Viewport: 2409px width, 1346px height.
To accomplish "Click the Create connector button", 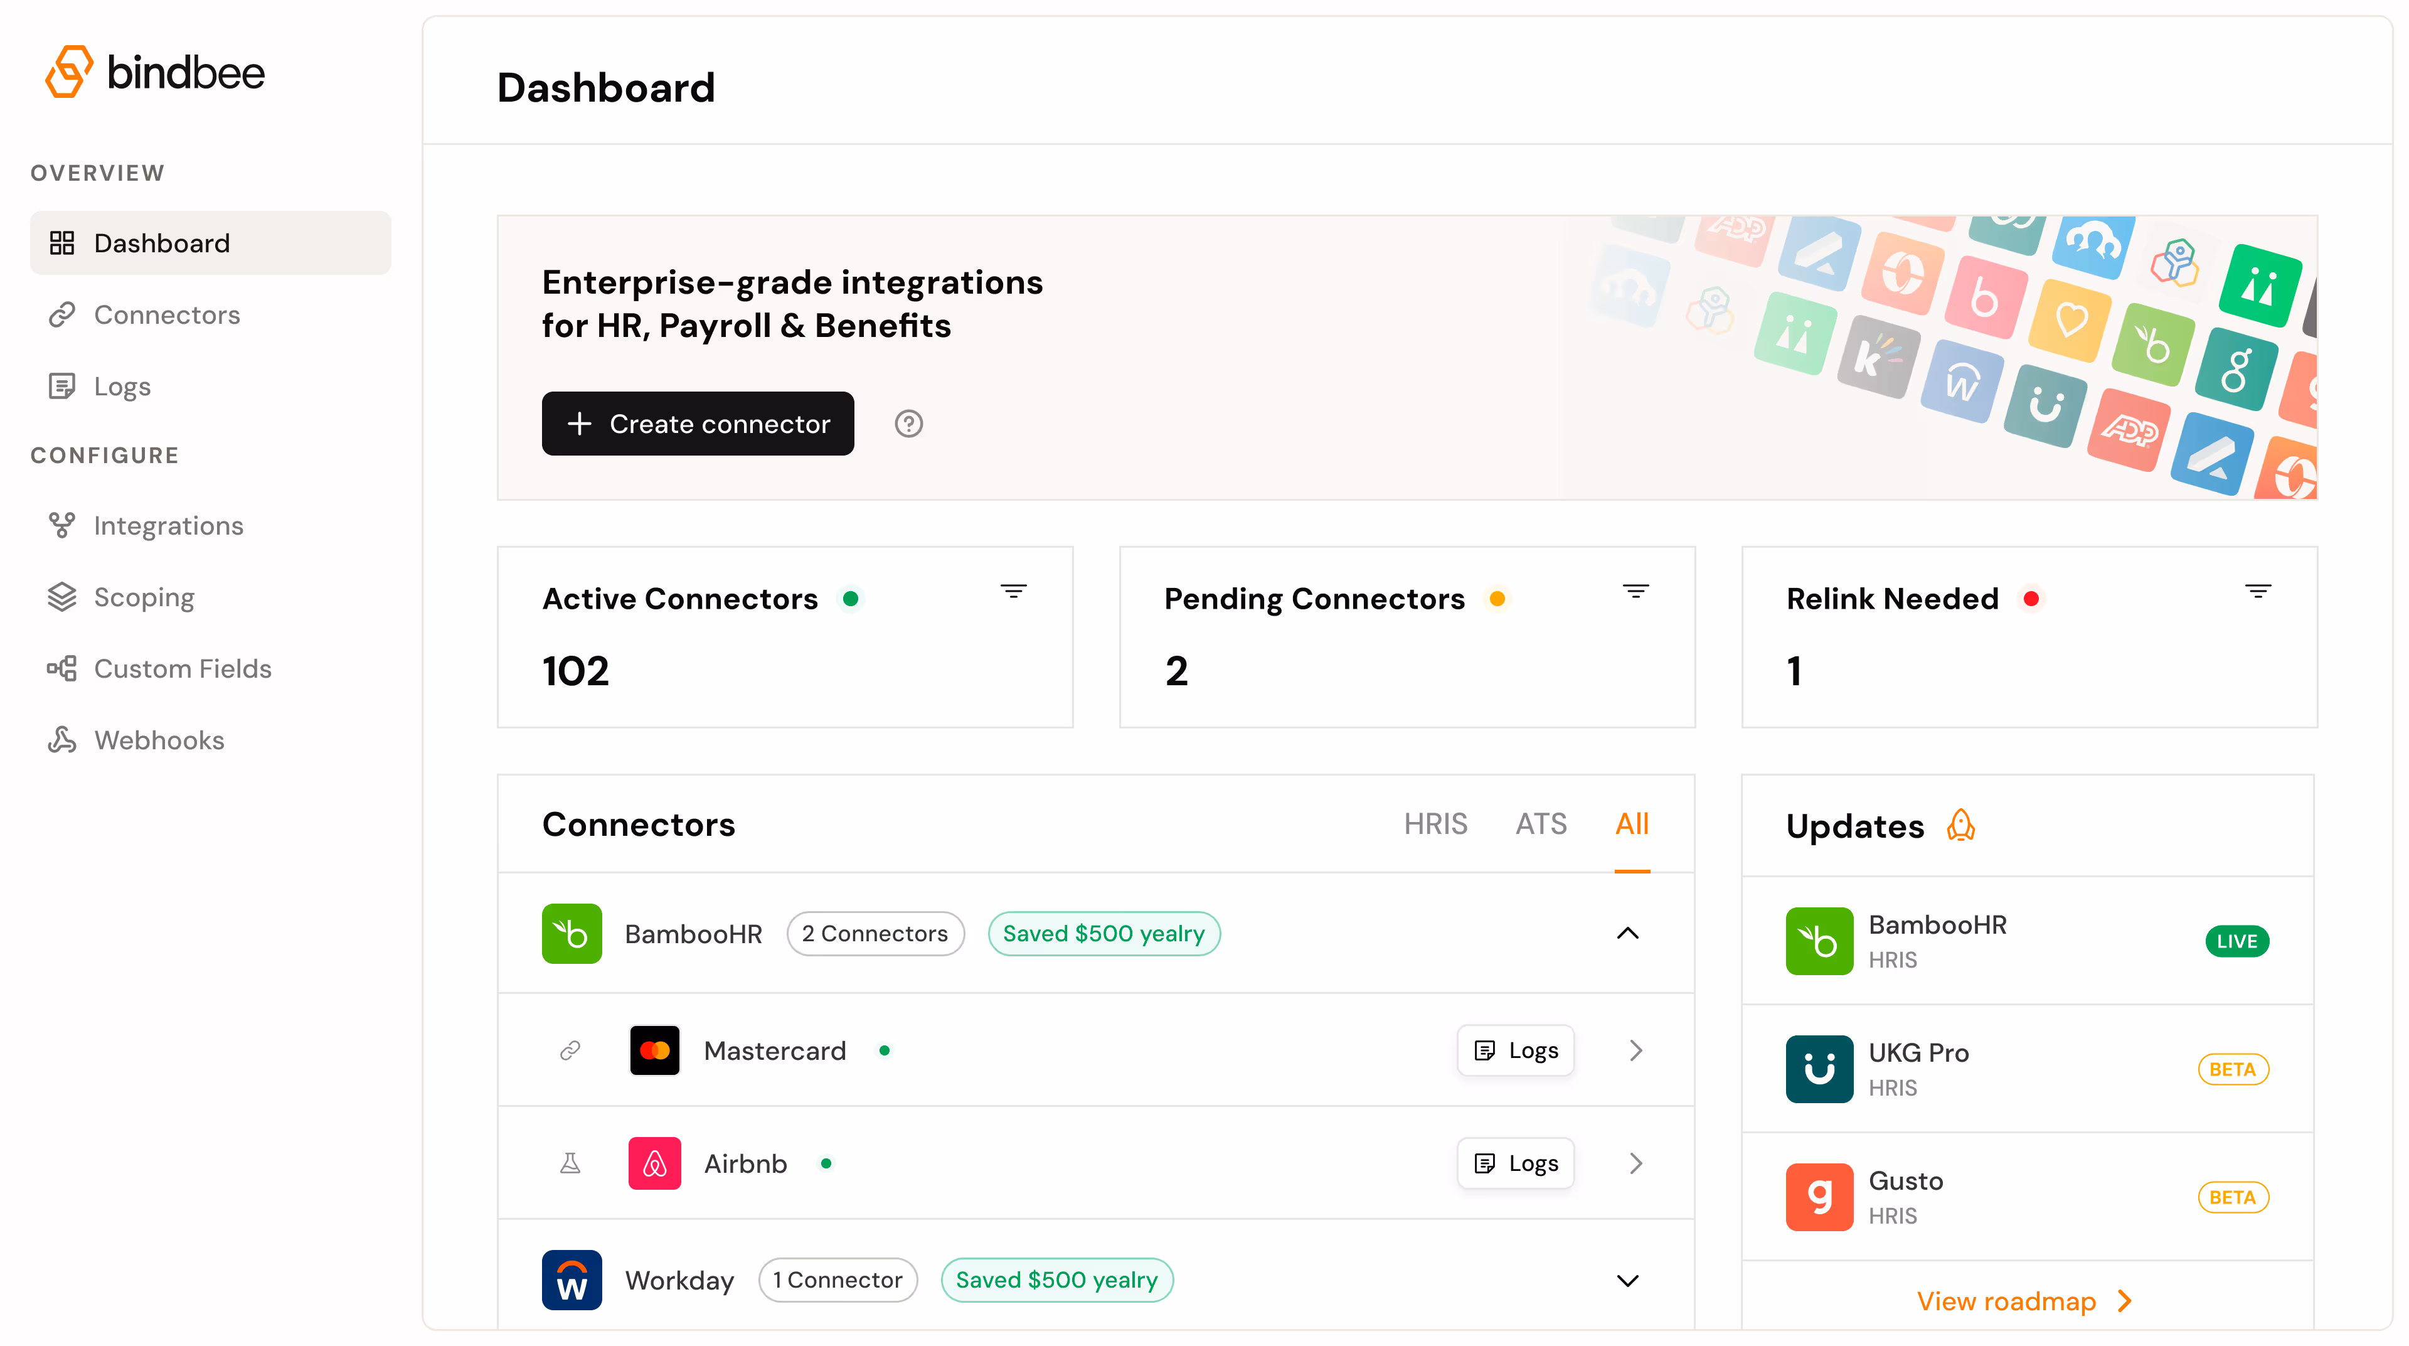I will pos(698,424).
